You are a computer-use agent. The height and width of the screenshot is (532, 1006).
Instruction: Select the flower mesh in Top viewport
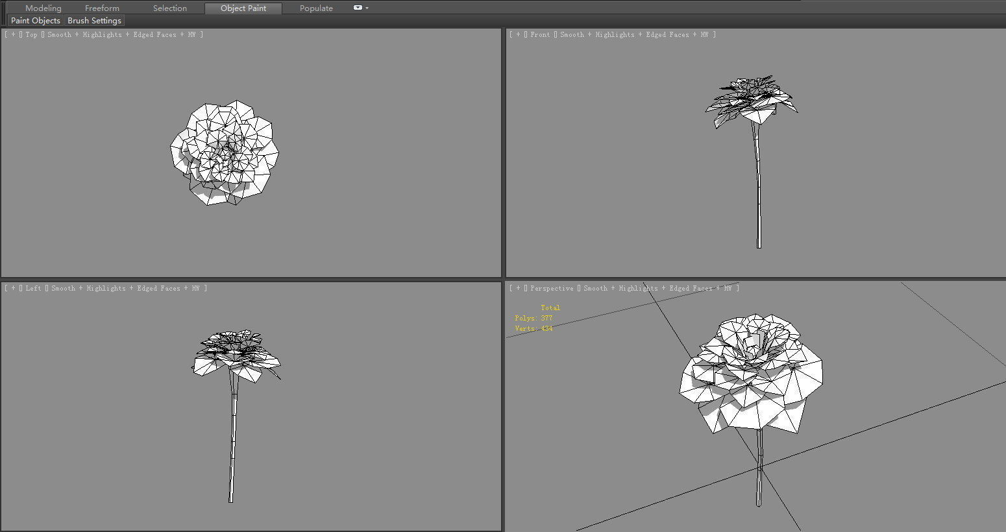coord(224,153)
